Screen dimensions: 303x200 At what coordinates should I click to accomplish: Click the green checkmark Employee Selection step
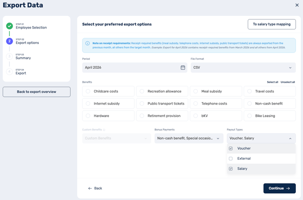tap(9, 26)
